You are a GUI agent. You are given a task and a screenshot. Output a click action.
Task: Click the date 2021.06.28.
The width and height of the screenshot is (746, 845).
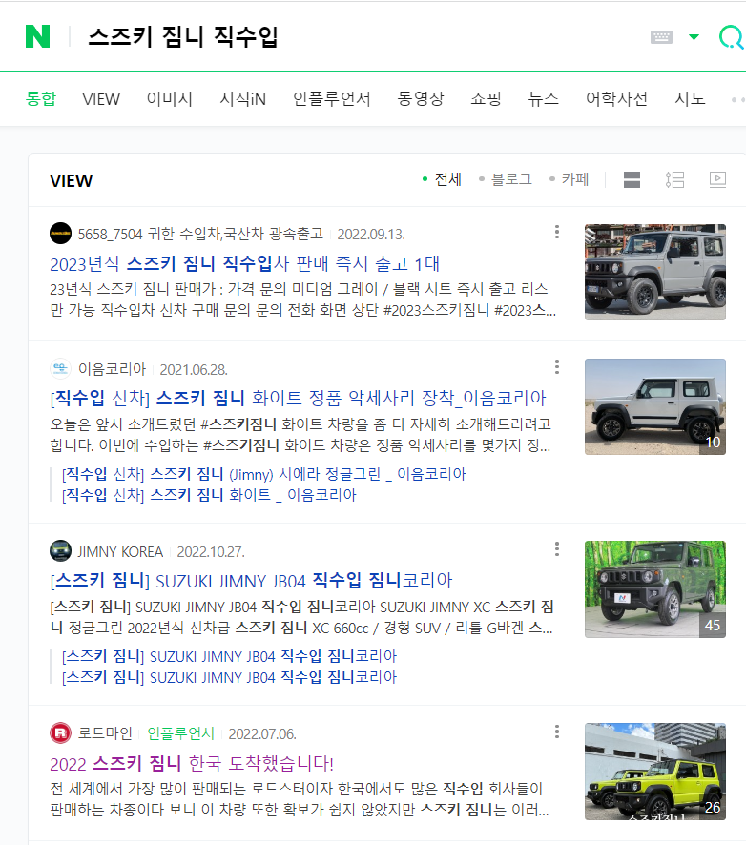pos(194,370)
